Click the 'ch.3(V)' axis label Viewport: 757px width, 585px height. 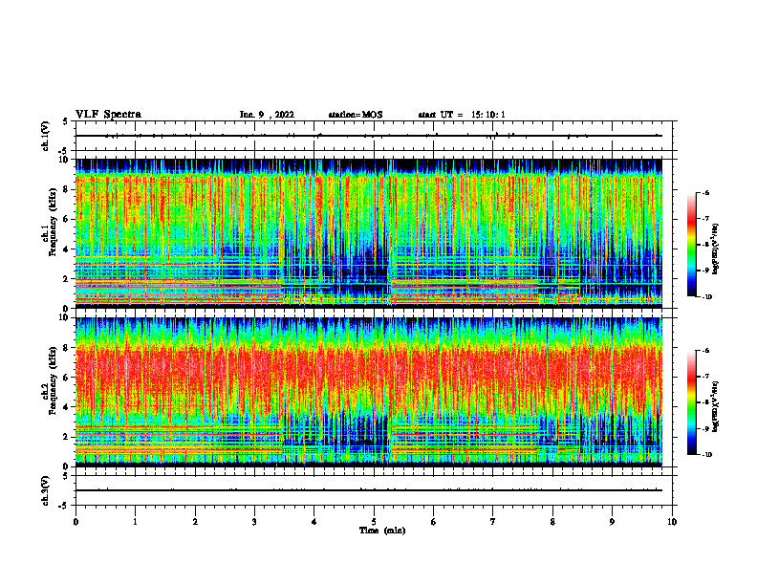(46, 490)
